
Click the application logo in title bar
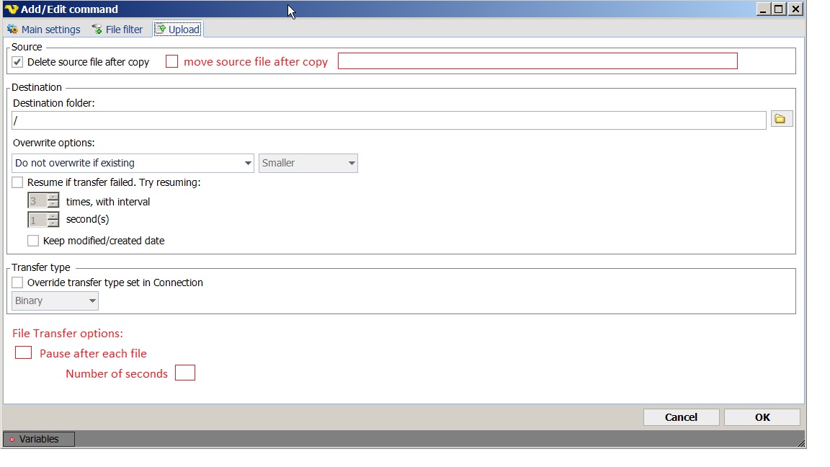(x=11, y=9)
